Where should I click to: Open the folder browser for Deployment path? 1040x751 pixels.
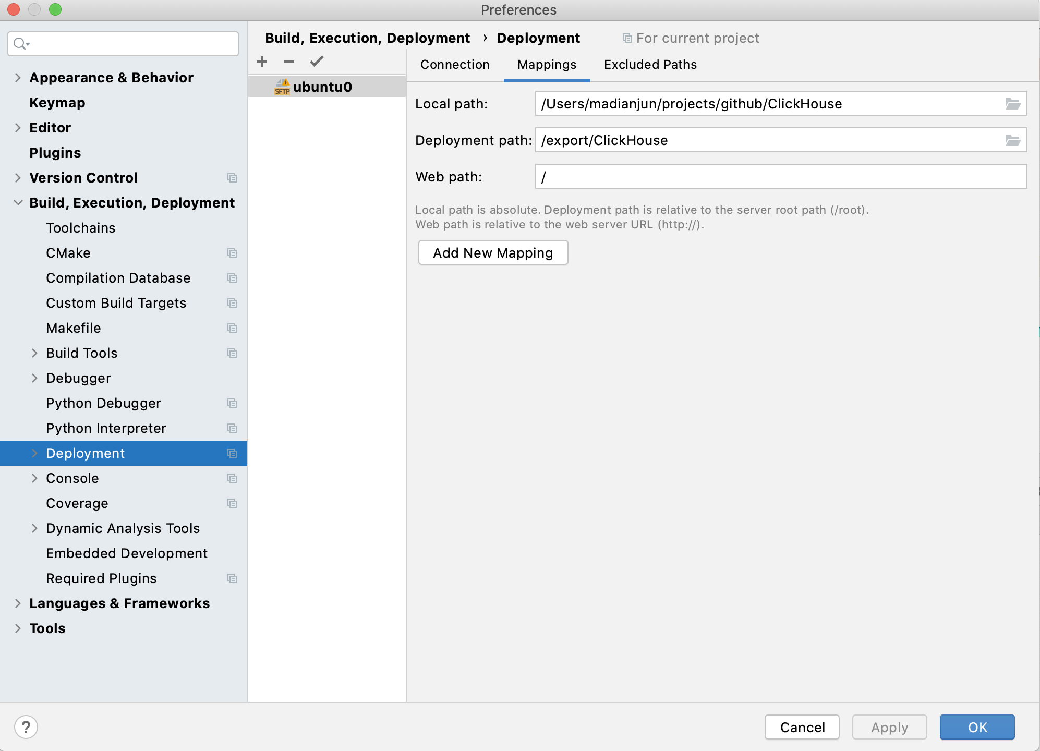[1012, 140]
